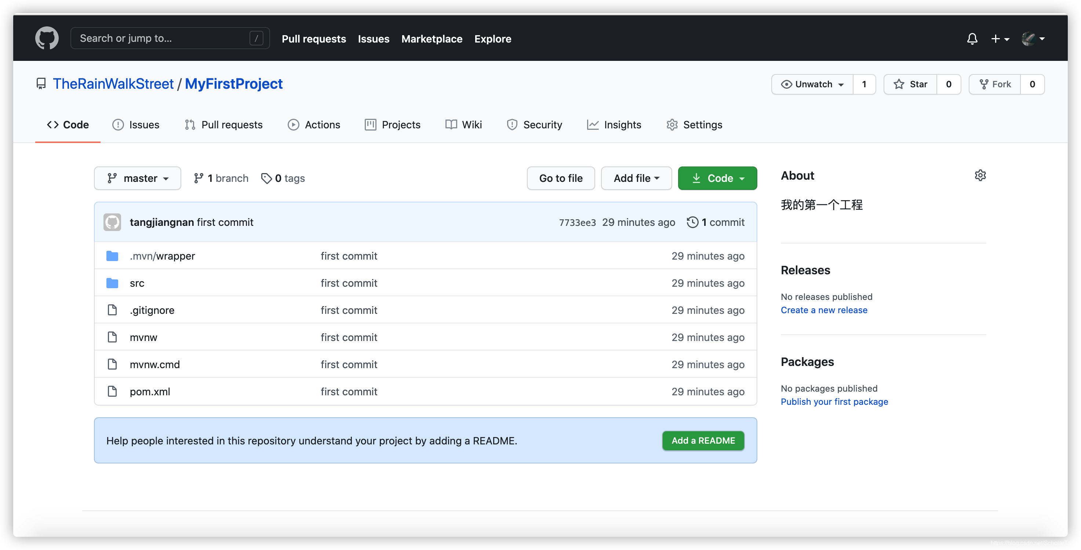
Task: Click the Releases heading
Action: click(x=805, y=270)
